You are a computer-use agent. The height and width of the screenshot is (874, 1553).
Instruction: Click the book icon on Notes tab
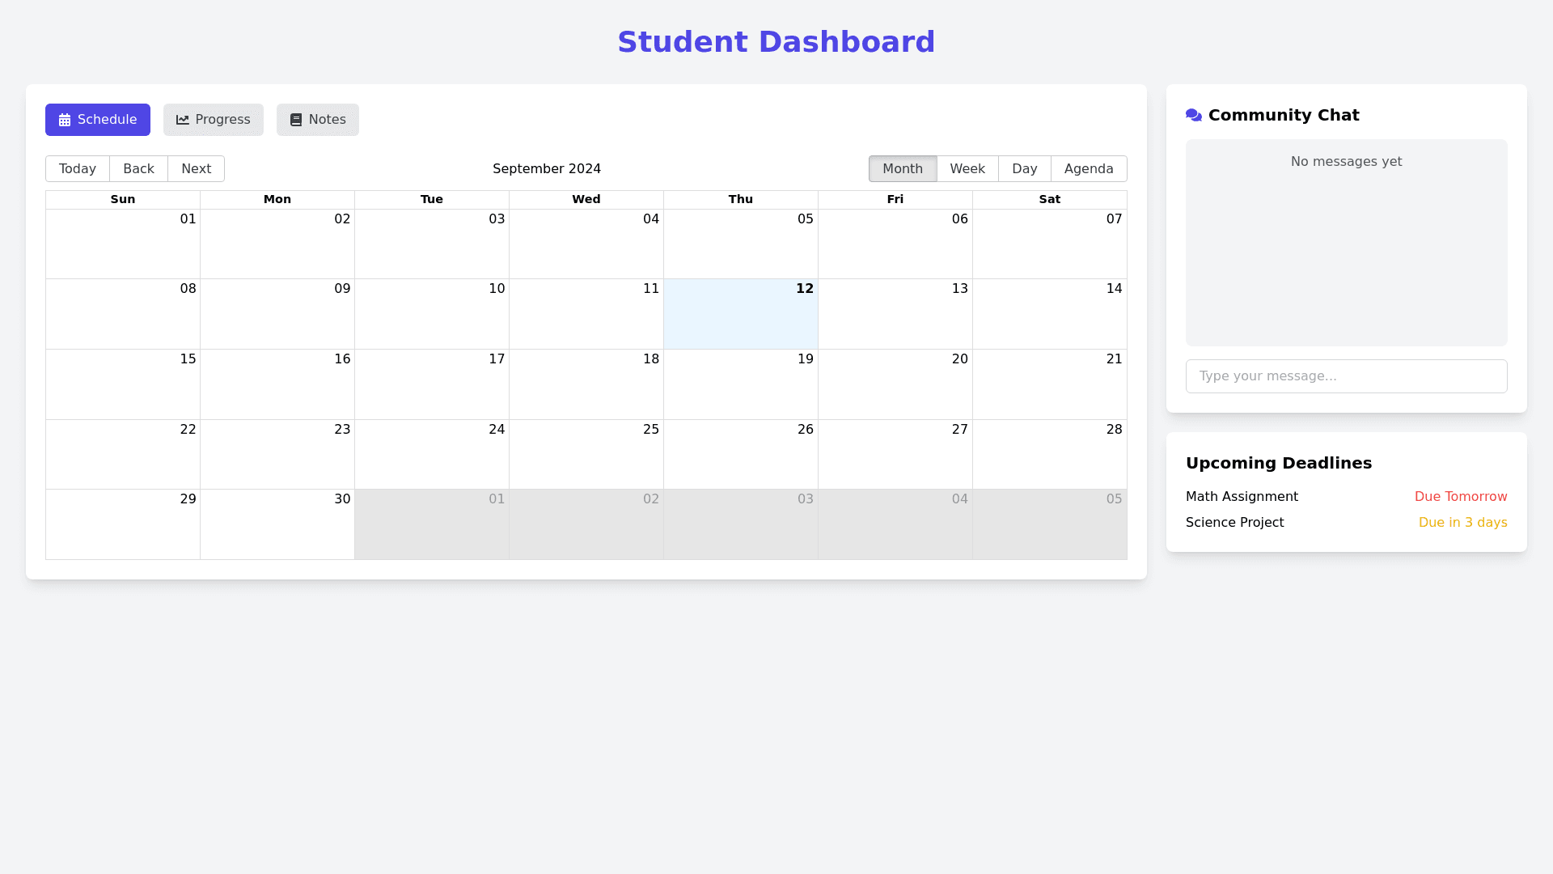[x=296, y=120]
